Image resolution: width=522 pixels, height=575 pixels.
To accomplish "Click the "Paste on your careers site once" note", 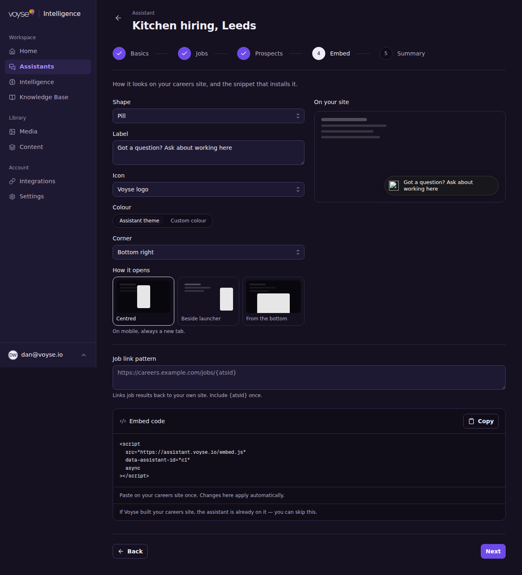I will click(202, 495).
